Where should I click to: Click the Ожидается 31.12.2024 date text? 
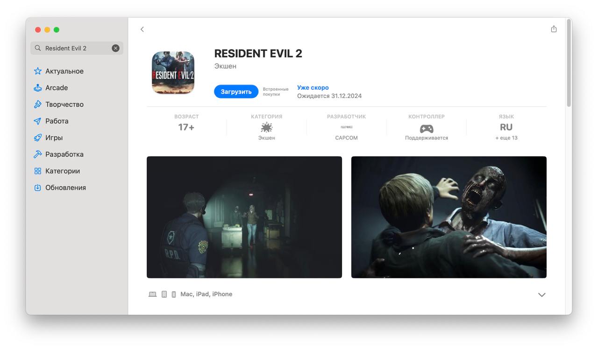tap(329, 96)
